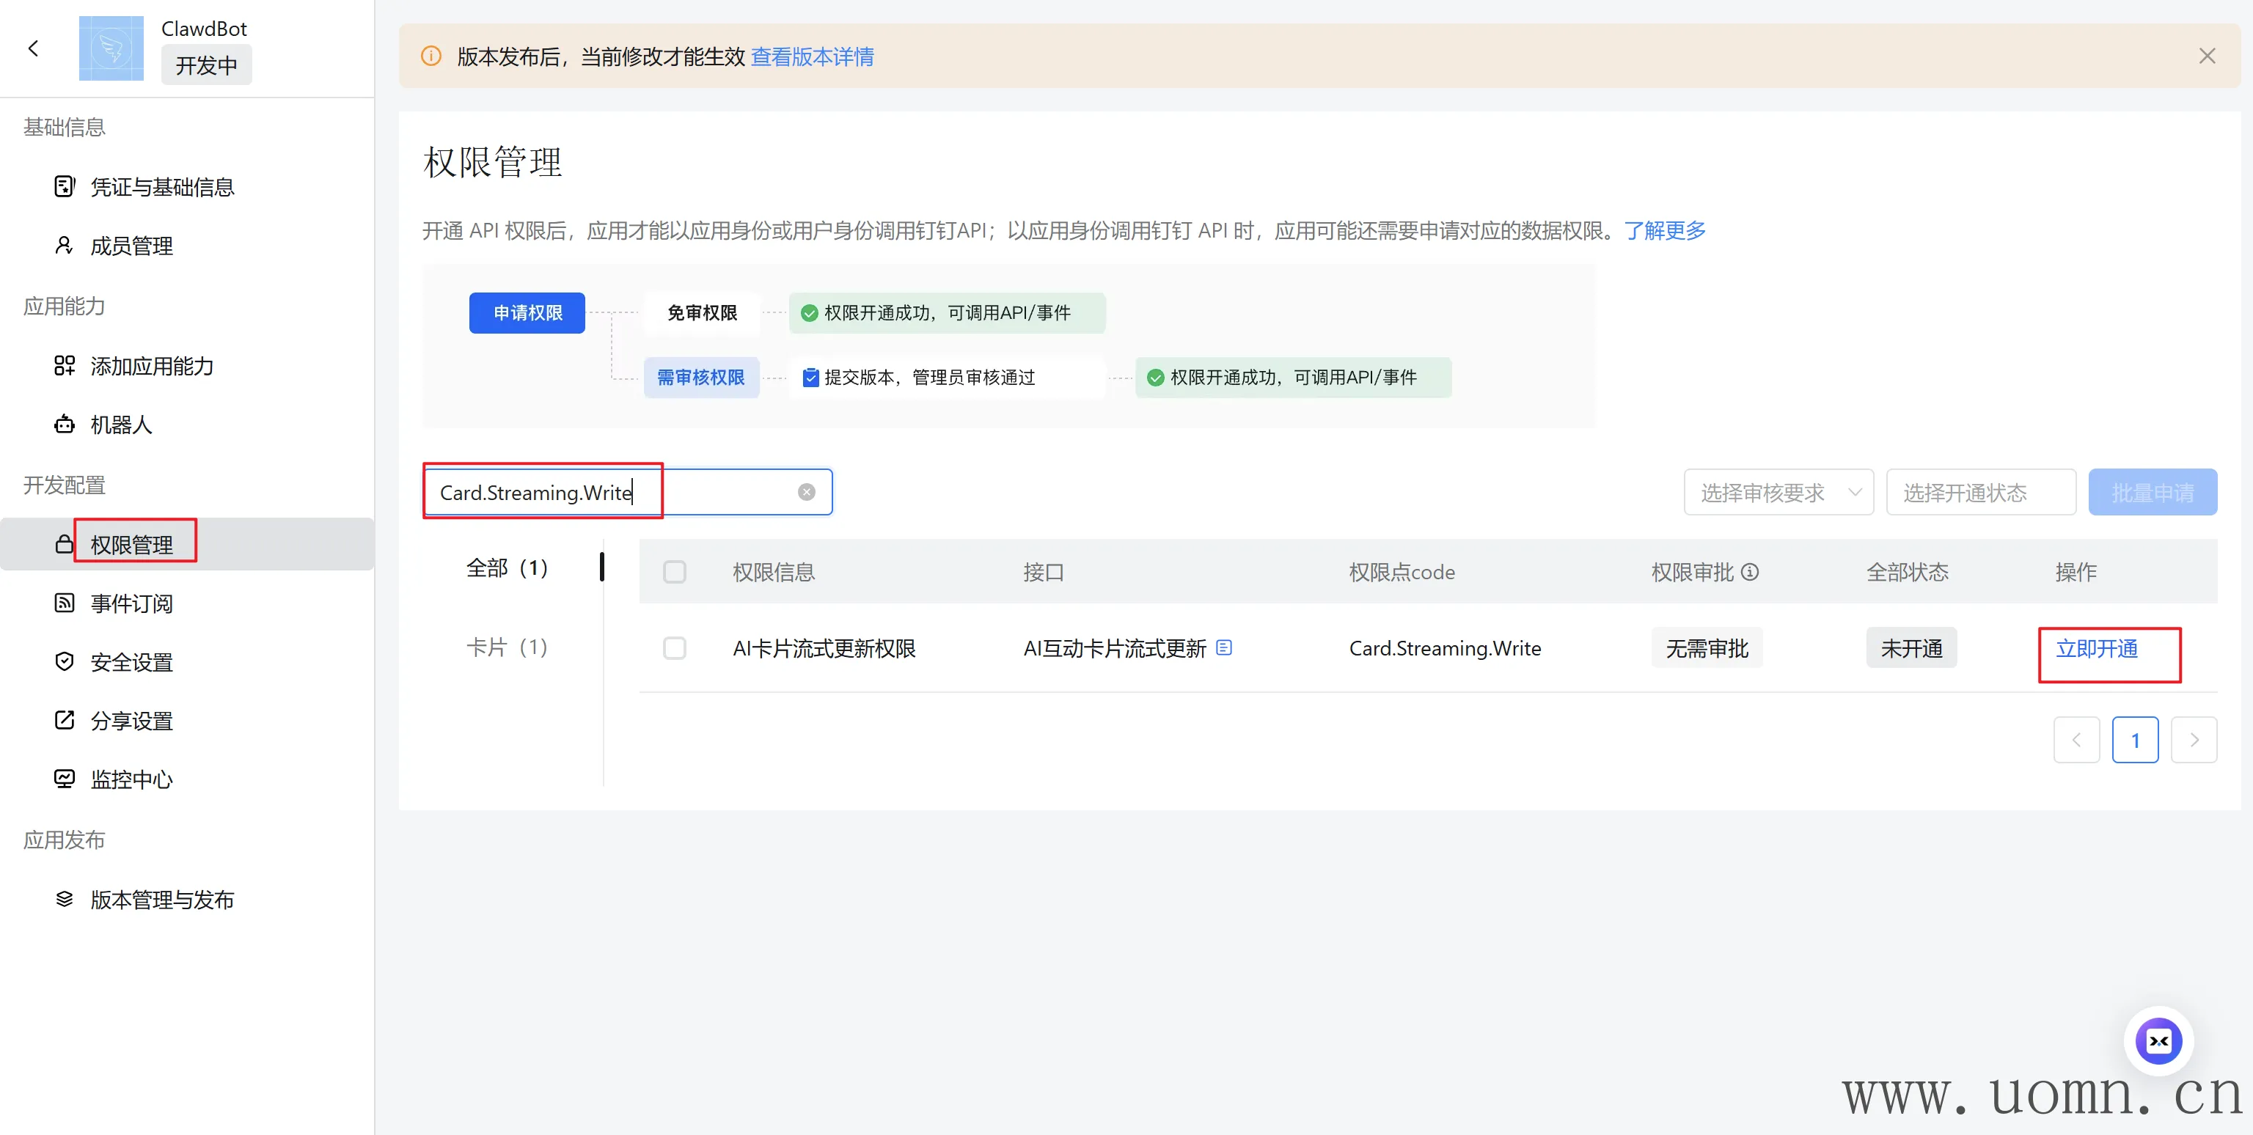
Task: Open 事件订阅 in the sidebar menu
Action: (x=131, y=603)
